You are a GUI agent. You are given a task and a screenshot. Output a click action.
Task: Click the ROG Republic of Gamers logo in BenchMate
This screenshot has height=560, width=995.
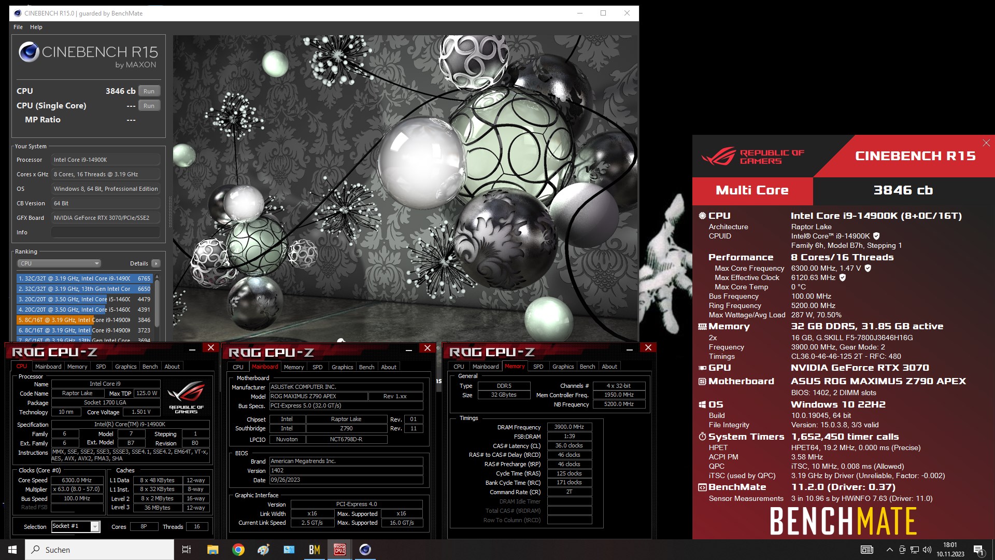[x=753, y=157]
